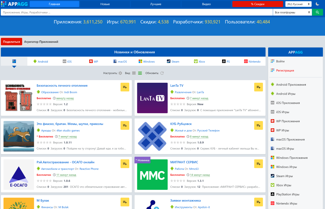Select the macOS platform tab
Screen dimensions: 325x209
[120, 61]
